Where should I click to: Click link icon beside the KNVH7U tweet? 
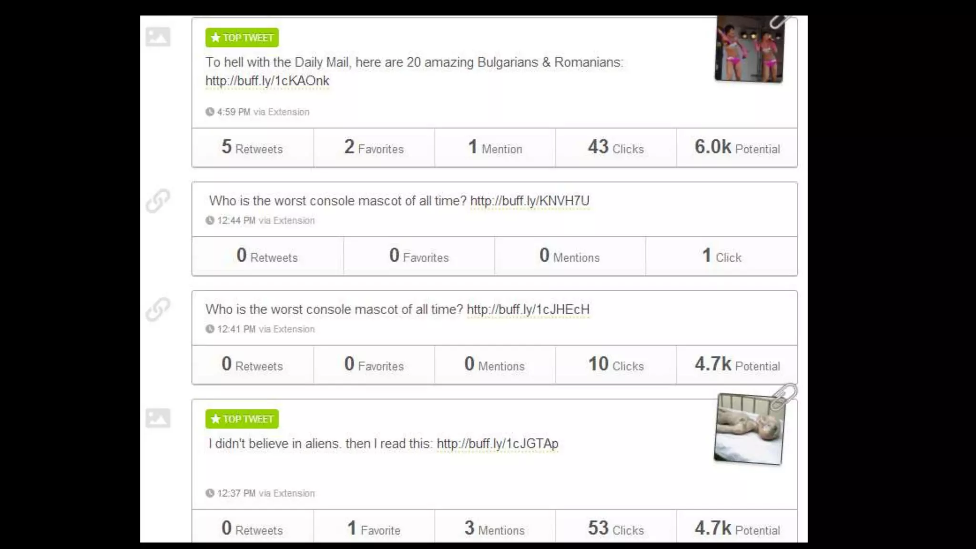point(158,201)
